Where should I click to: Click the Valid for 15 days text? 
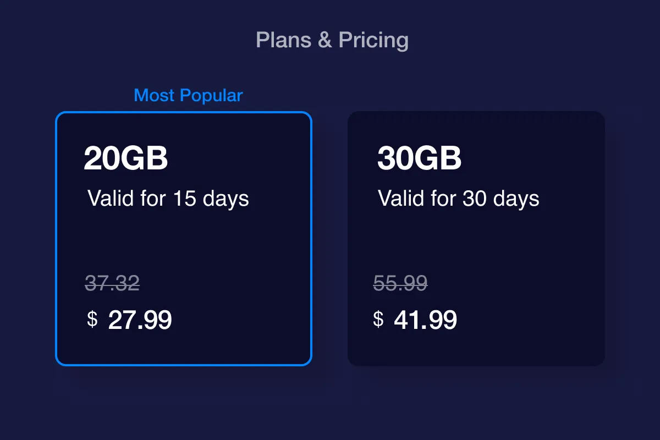coord(168,199)
